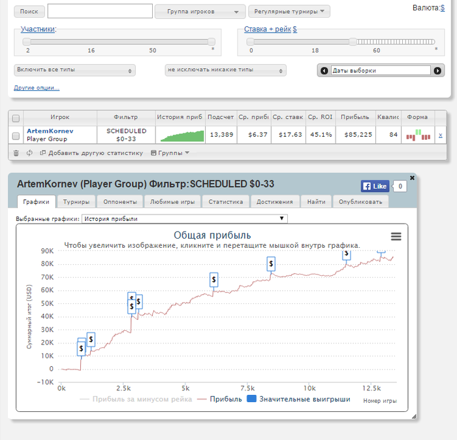The width and height of the screenshot is (457, 440).
Task: Click the $85,225 profit cell
Action: (356, 135)
